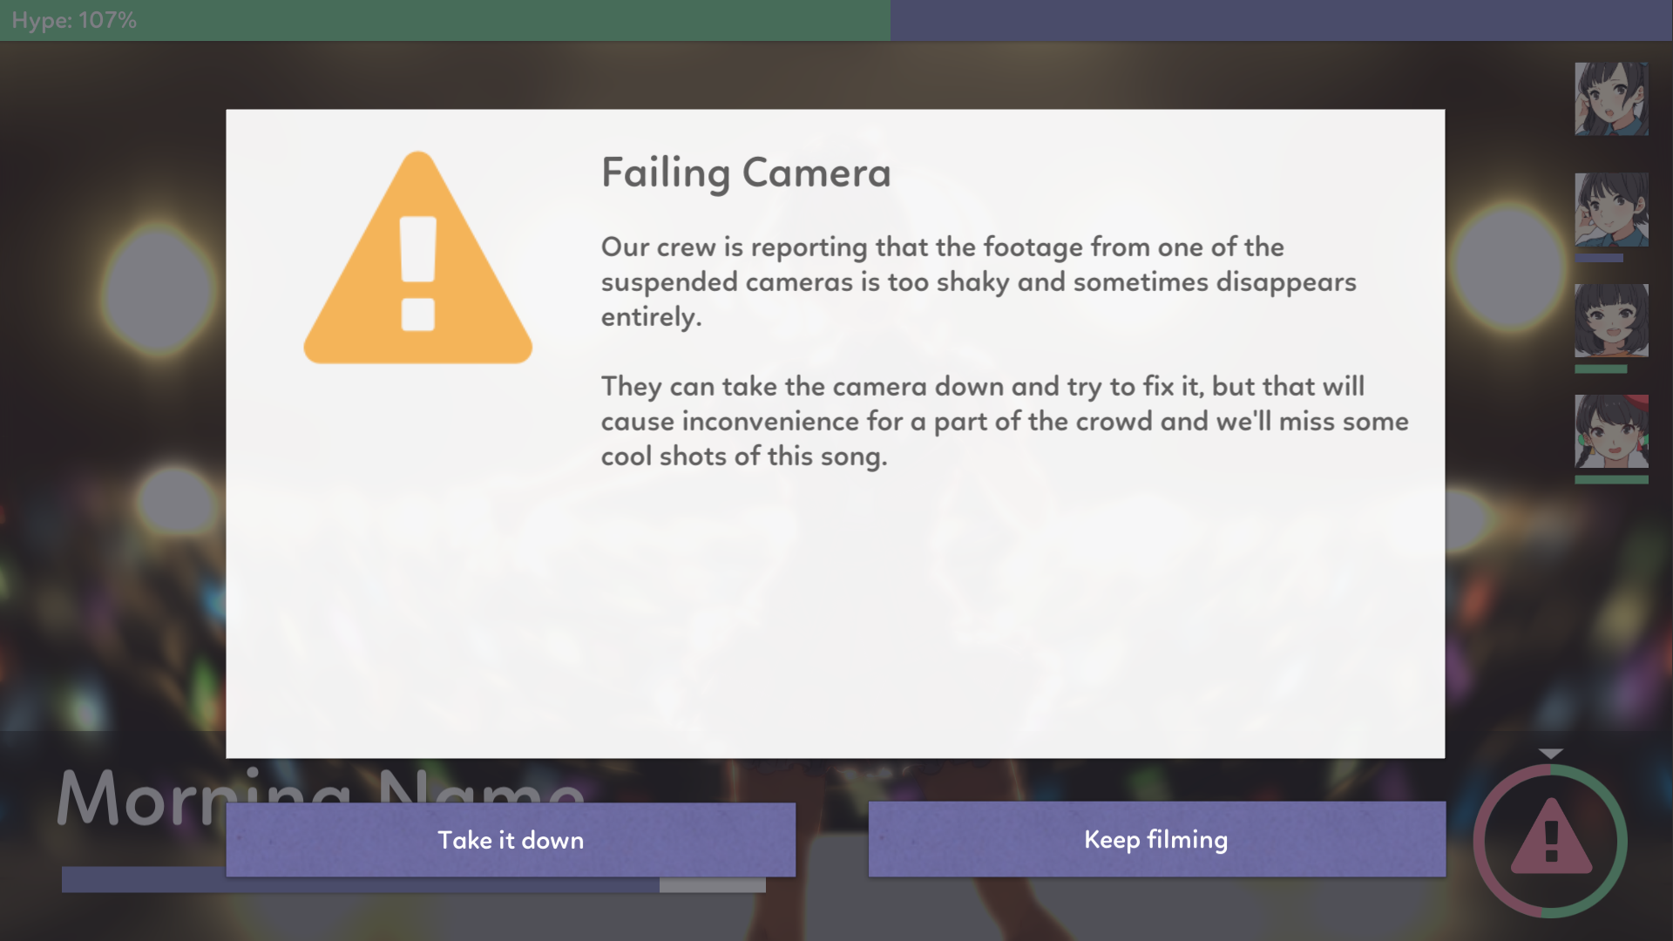The image size is (1673, 941).
Task: Click the green stamina bar under third idol
Action: [1601, 369]
